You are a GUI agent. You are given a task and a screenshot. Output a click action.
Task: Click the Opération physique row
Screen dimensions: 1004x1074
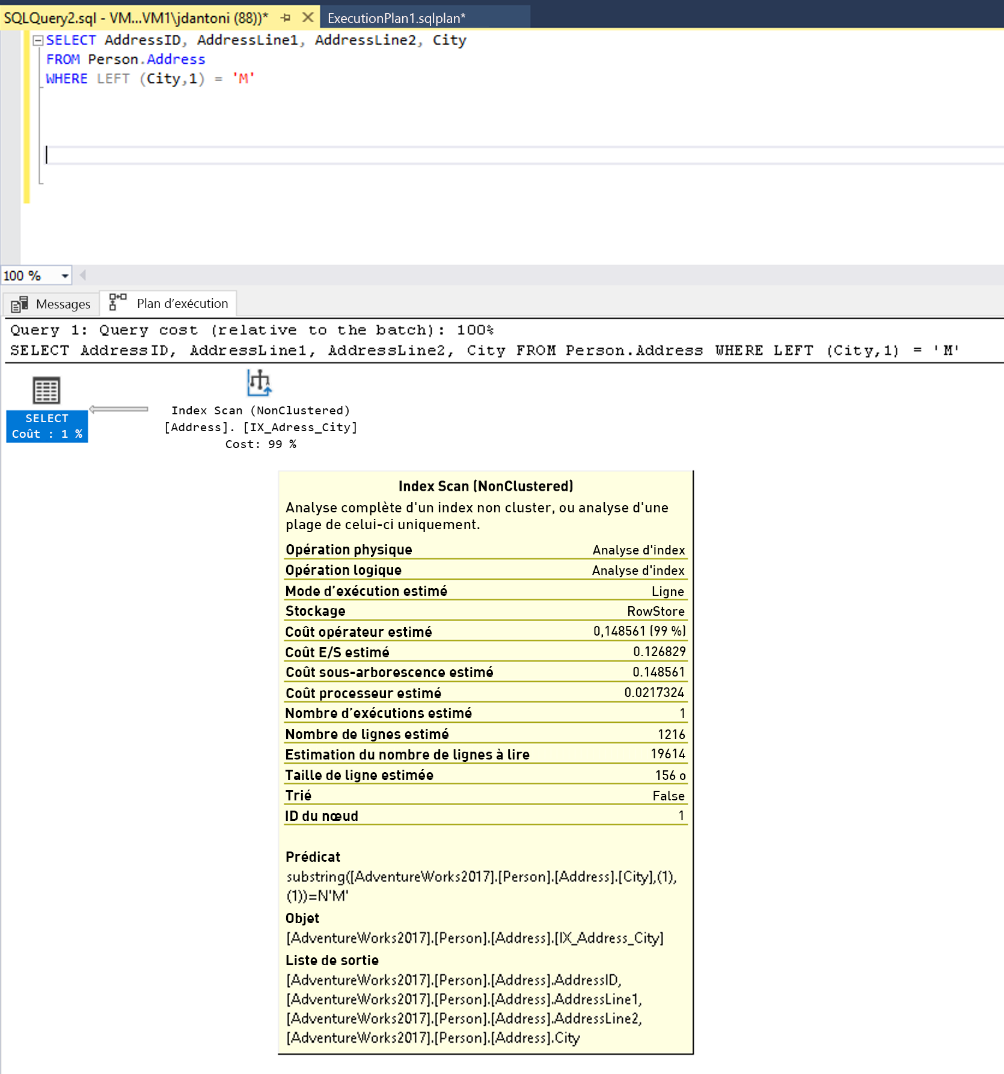click(x=486, y=550)
